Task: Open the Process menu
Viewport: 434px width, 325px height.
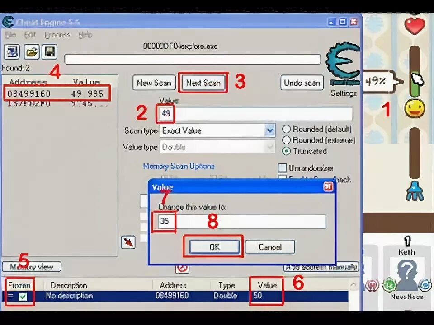Action: 57,35
